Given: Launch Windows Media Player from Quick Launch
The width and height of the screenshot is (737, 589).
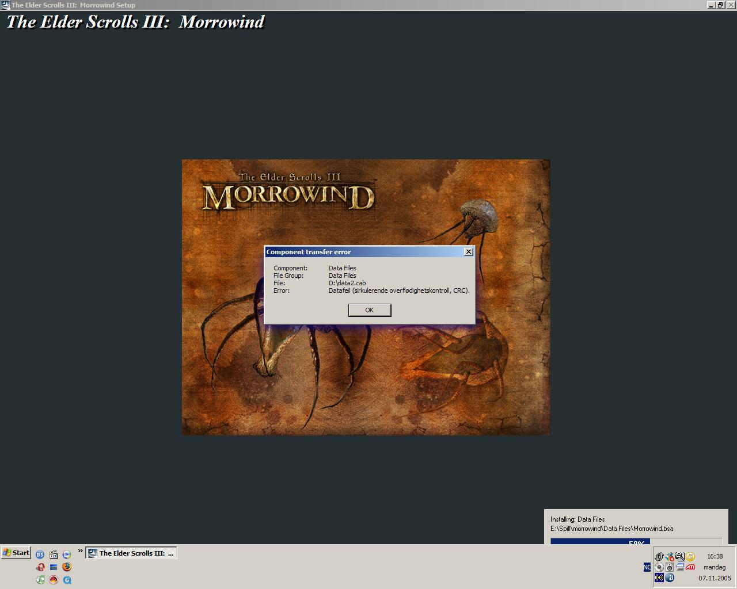Looking at the screenshot, I should point(67,554).
